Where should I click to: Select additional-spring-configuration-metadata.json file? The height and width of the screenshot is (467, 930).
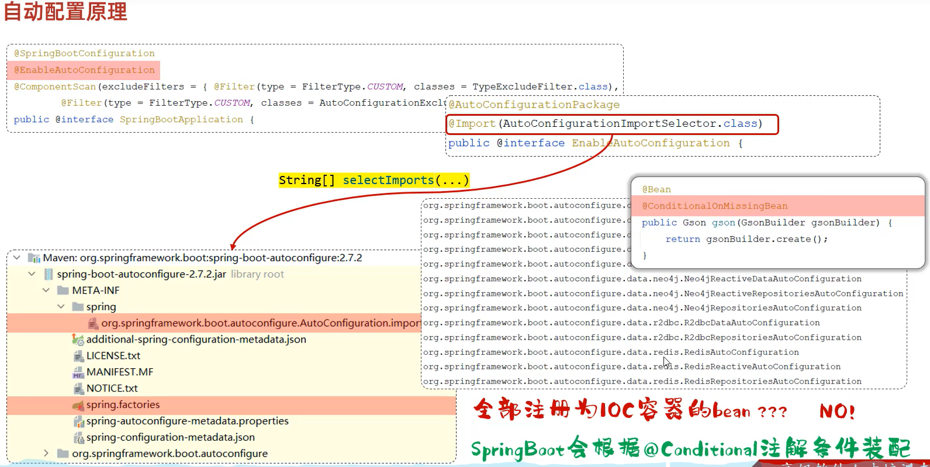click(x=196, y=340)
